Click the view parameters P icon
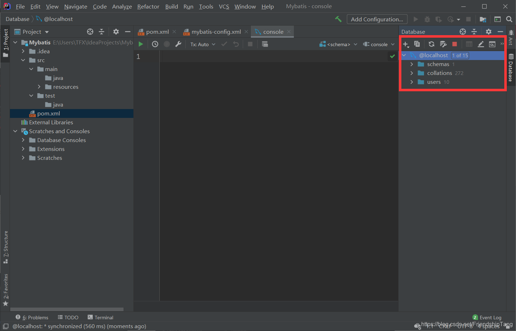 click(167, 44)
